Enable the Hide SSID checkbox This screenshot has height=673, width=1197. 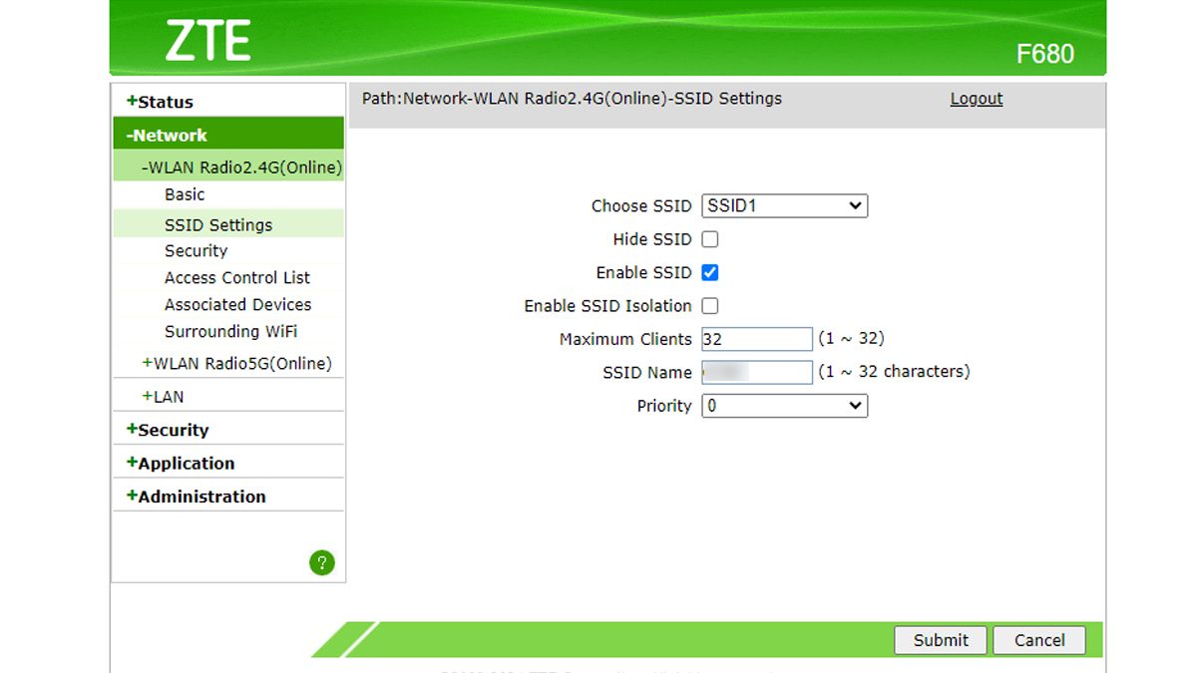(x=710, y=239)
